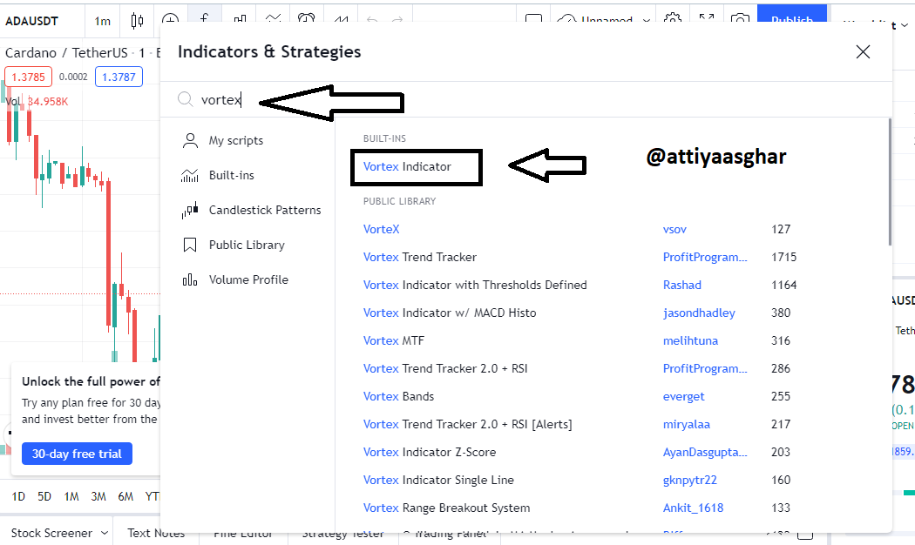Click the fx Indicators toolbar icon
Image resolution: width=915 pixels, height=545 pixels.
click(204, 20)
